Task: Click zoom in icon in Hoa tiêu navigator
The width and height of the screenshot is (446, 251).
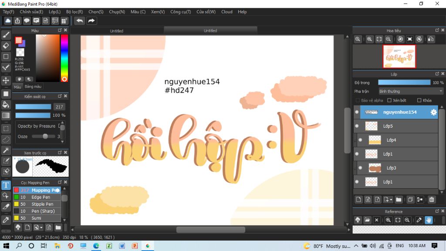Action: [369, 39]
